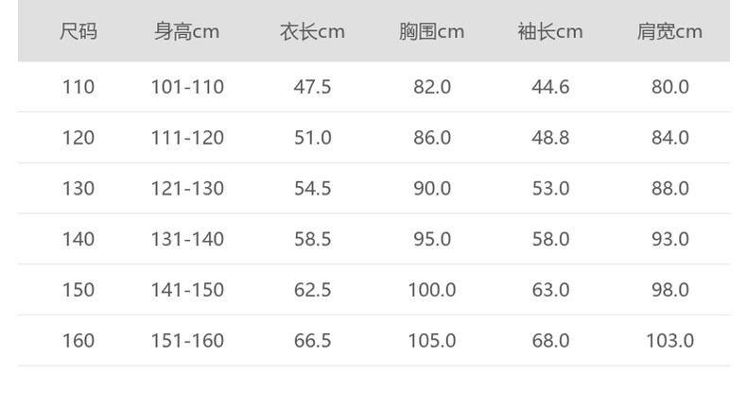Click the 54.5 garment length cell
Image resolution: width=747 pixels, height=407 pixels.
[312, 188]
